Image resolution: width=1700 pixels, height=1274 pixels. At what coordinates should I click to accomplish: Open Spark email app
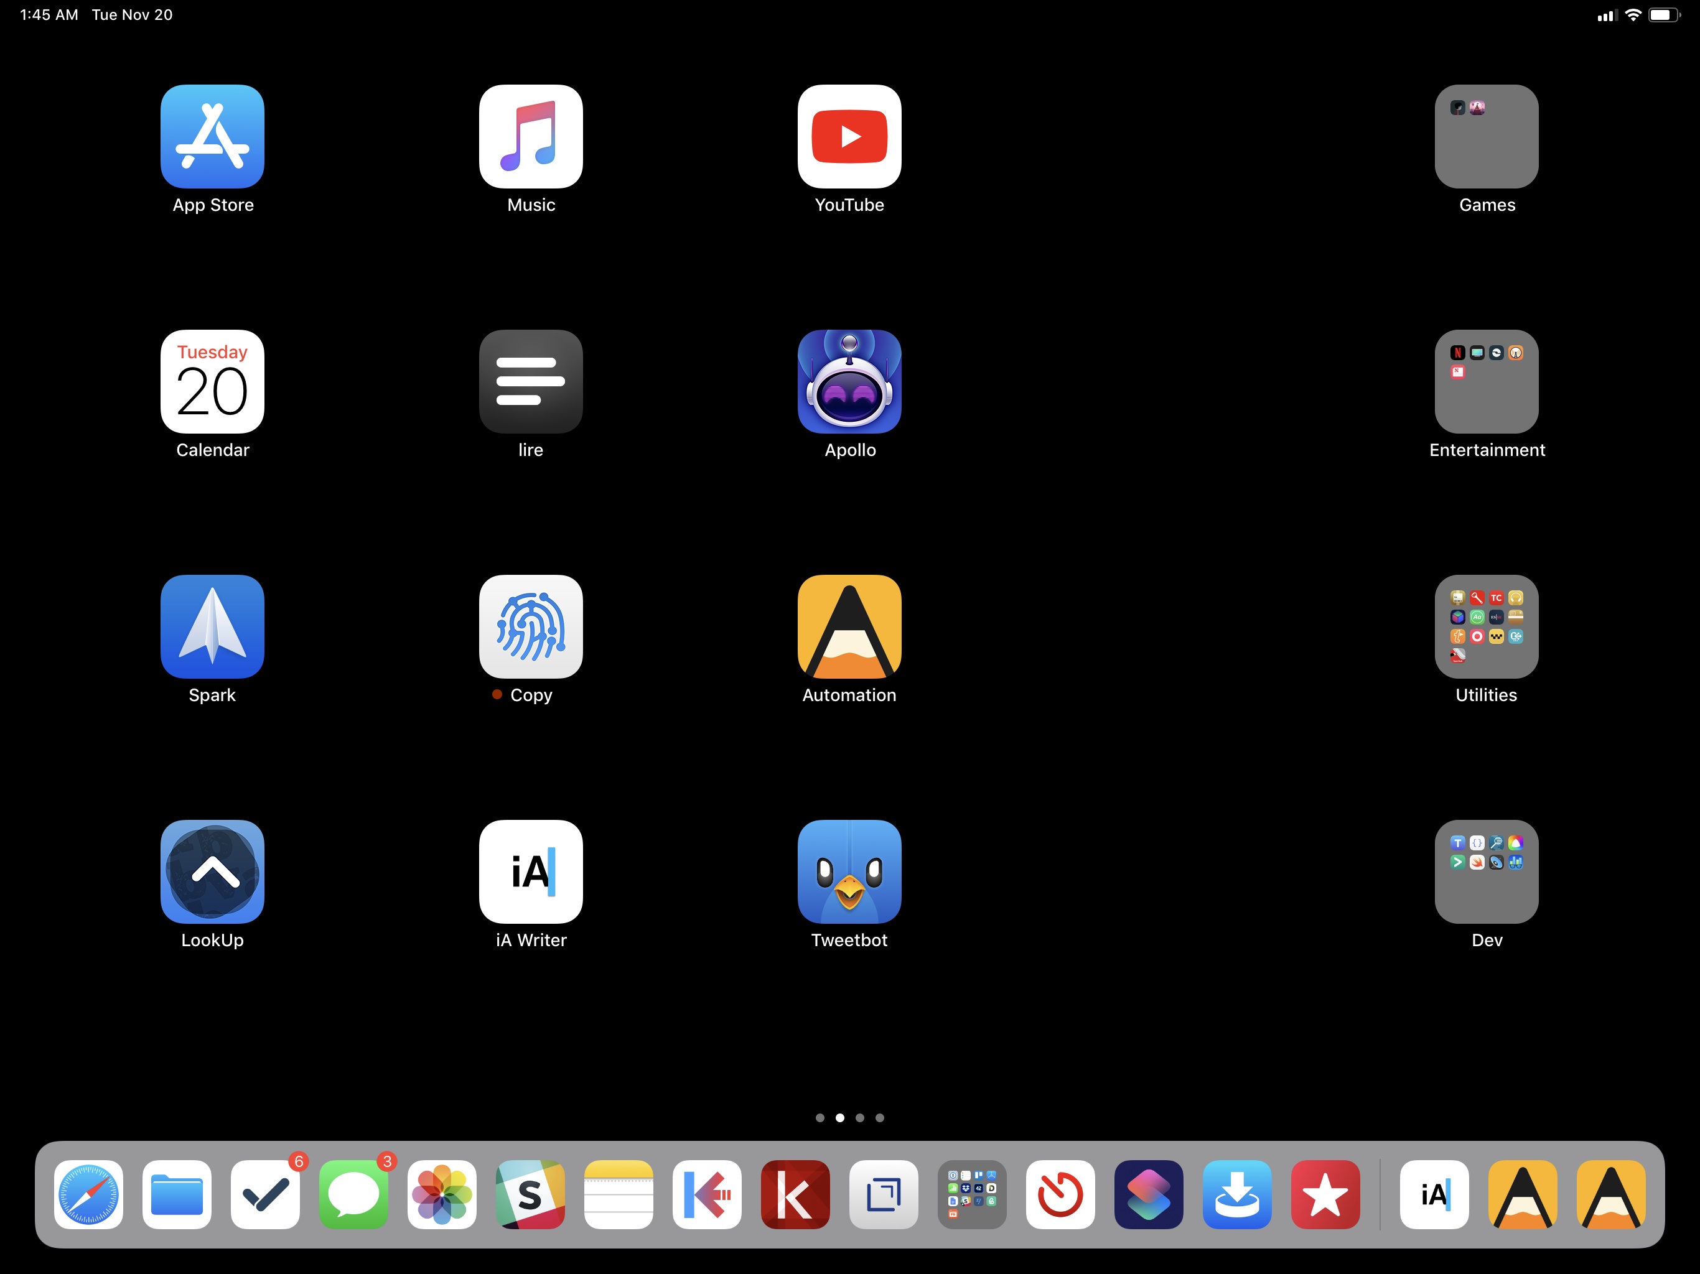click(x=213, y=626)
